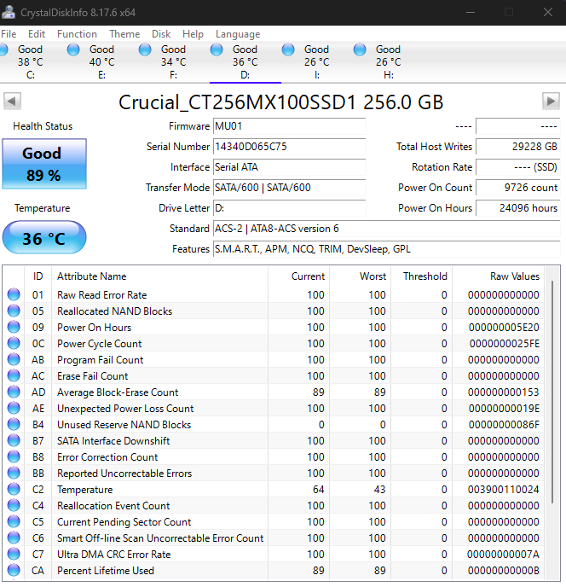The height and width of the screenshot is (587, 566).
Task: Click raw value 0000000025FE
Action: coord(505,343)
